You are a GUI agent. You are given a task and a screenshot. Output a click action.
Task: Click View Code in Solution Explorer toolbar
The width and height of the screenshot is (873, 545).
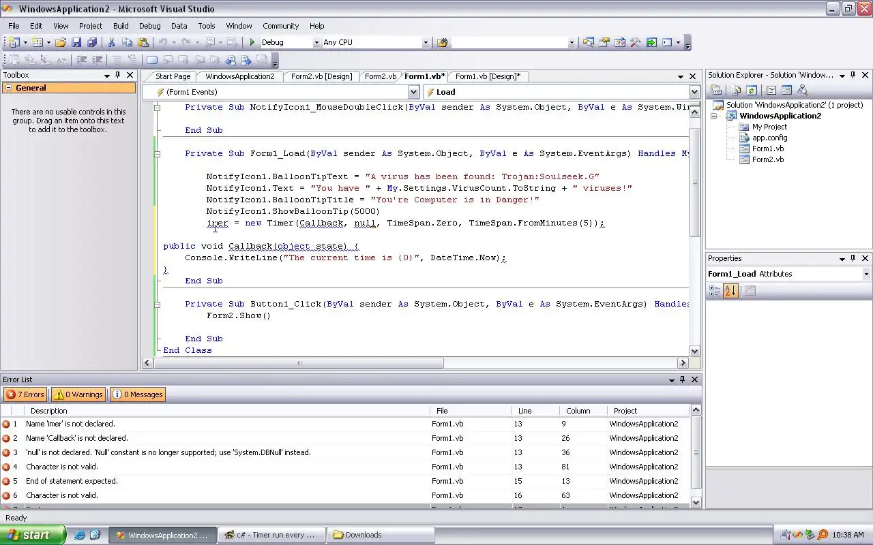click(x=771, y=90)
